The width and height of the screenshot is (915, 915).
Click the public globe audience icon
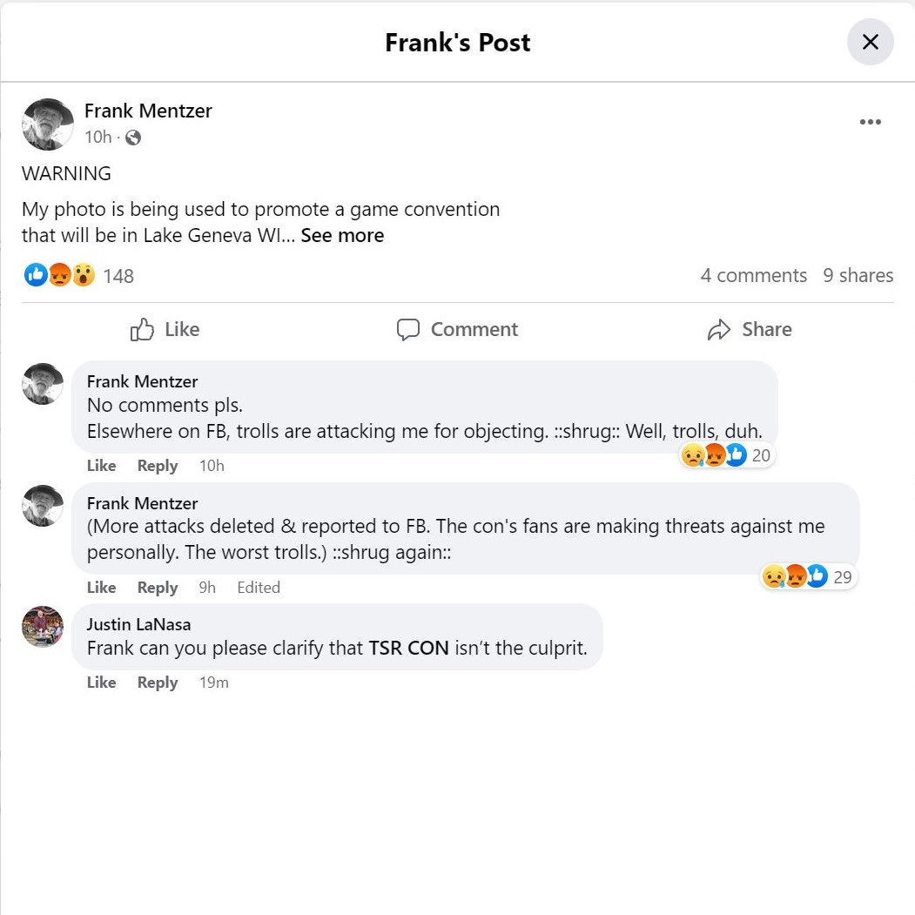pyautogui.click(x=133, y=138)
